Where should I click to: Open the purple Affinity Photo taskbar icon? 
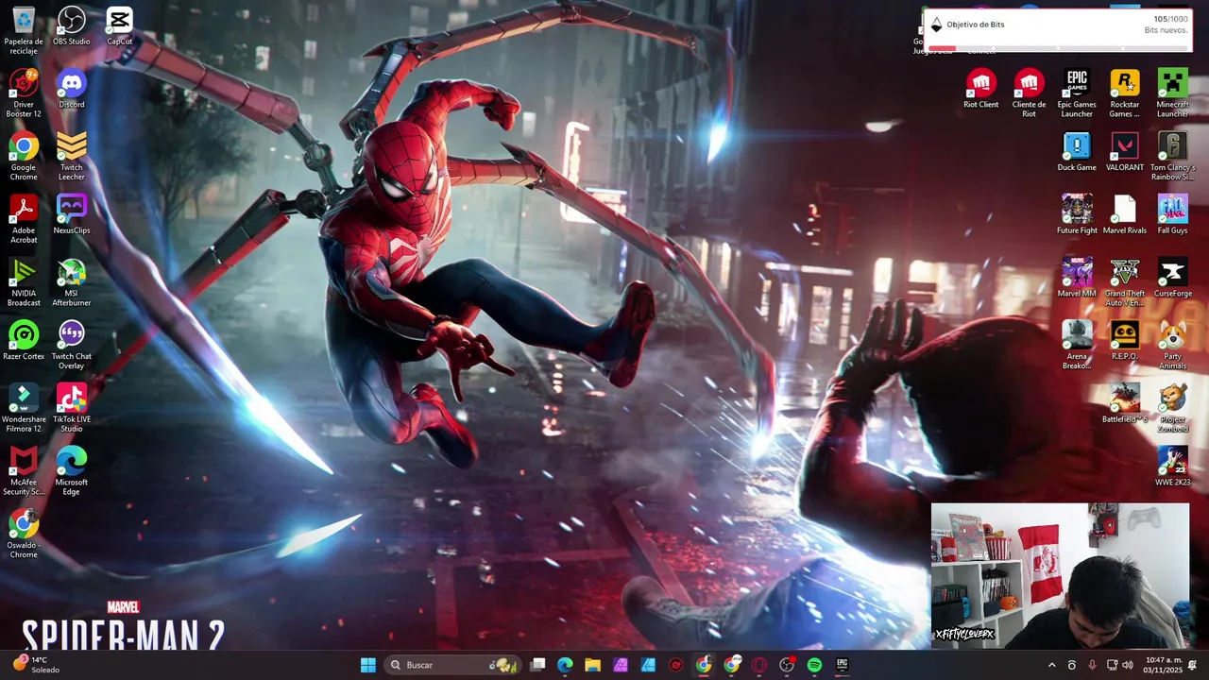click(621, 665)
